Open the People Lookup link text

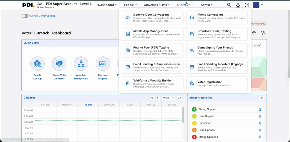point(37,77)
